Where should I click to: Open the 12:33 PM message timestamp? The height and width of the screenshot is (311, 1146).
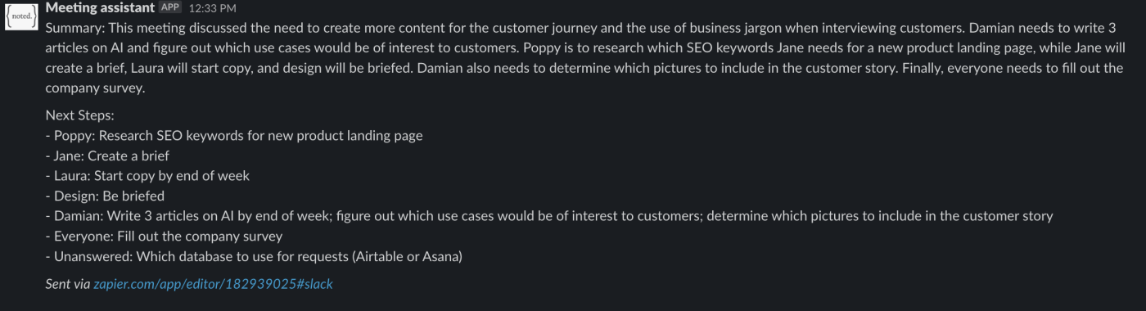212,8
